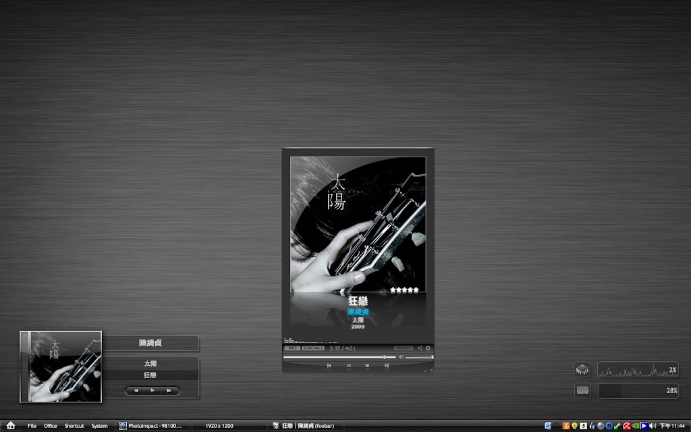This screenshot has height=432, width=691.
Task: Open the system volume tray icon
Action: click(653, 426)
